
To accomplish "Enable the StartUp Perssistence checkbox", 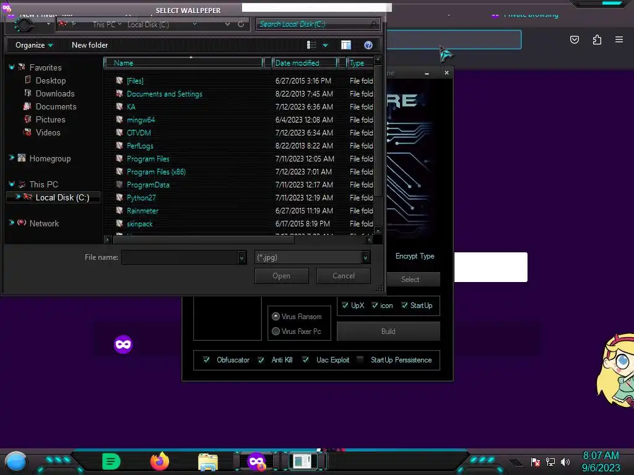I will [x=360, y=359].
